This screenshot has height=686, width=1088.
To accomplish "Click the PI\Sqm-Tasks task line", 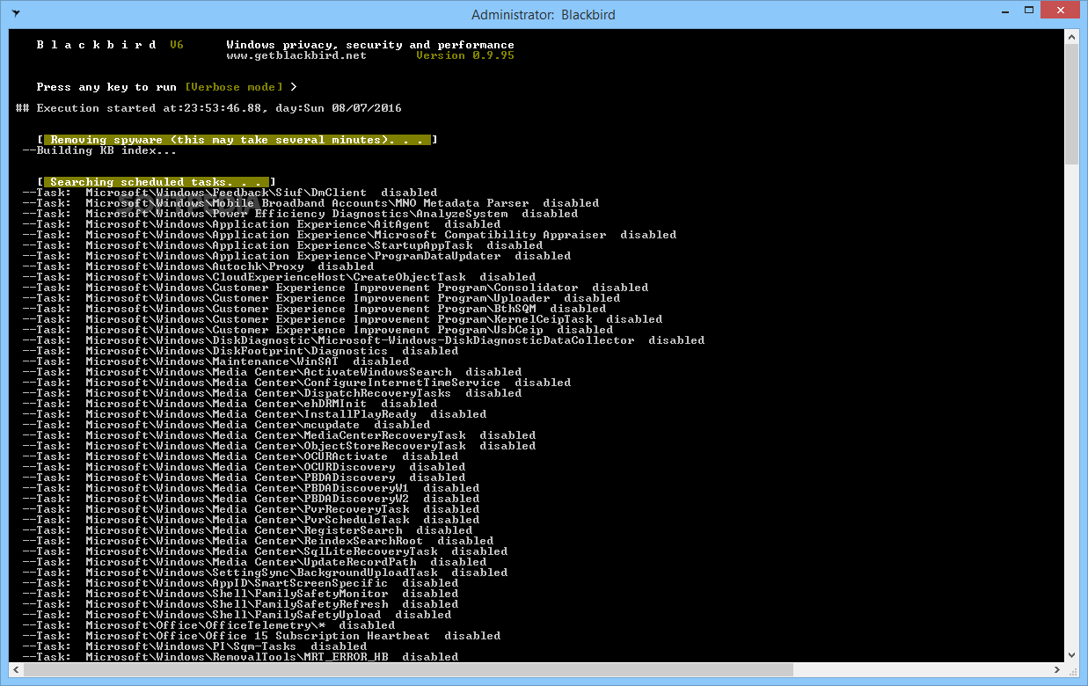I will 194,646.
